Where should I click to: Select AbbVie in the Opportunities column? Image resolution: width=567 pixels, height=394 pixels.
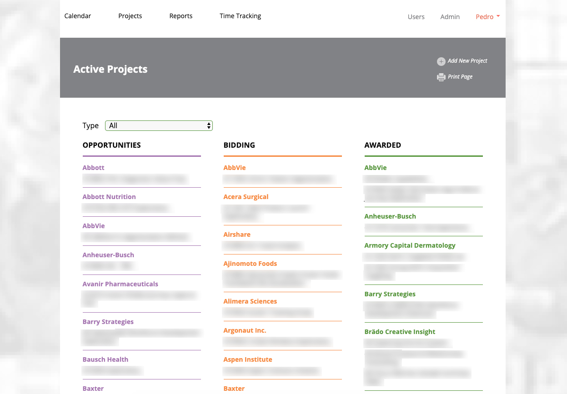[x=94, y=226]
